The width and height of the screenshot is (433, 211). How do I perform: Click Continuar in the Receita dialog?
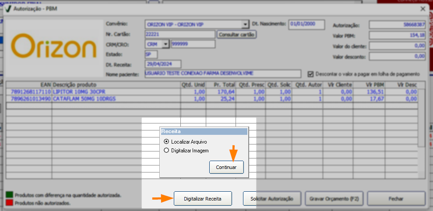[226, 167]
